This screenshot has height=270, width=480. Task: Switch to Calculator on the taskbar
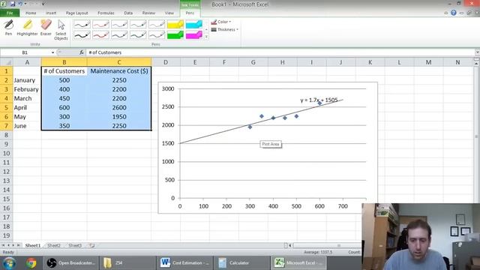(x=241, y=263)
